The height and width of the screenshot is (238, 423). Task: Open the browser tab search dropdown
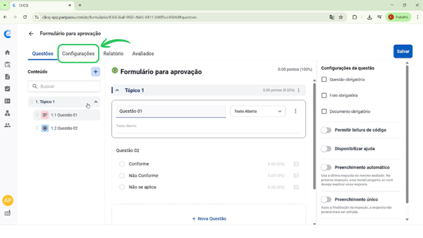(x=5, y=5)
